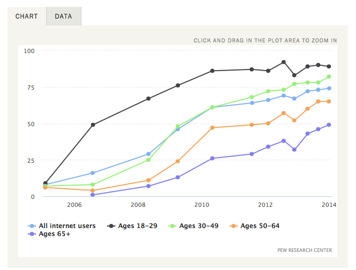Click the green Ages 30-49 legend marker
Screen dimensions: 356x270
(x=173, y=226)
